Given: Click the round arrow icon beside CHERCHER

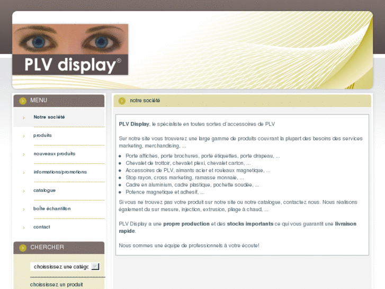Looking at the screenshot, I should (23, 248).
